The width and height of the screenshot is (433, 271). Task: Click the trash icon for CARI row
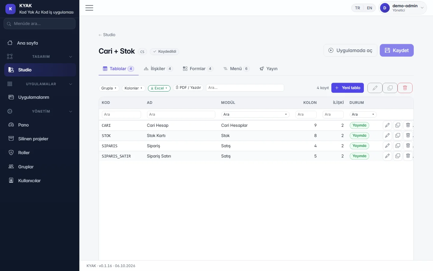point(408,125)
